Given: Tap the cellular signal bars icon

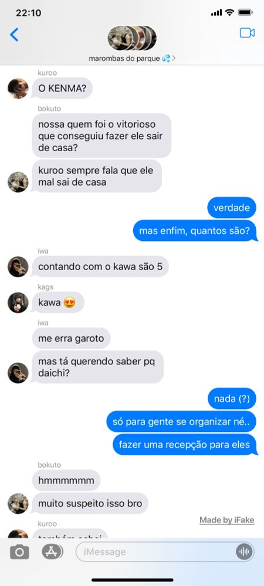Looking at the screenshot, I should pyautogui.click(x=216, y=13).
